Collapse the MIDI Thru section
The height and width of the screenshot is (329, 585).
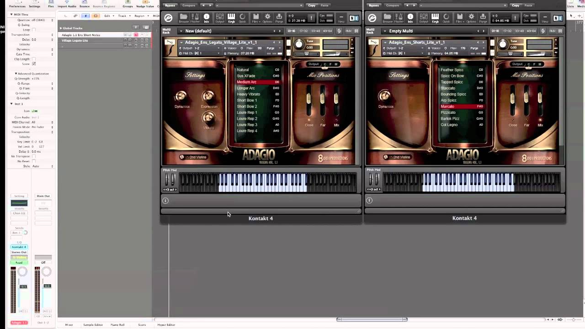[x=11, y=15]
